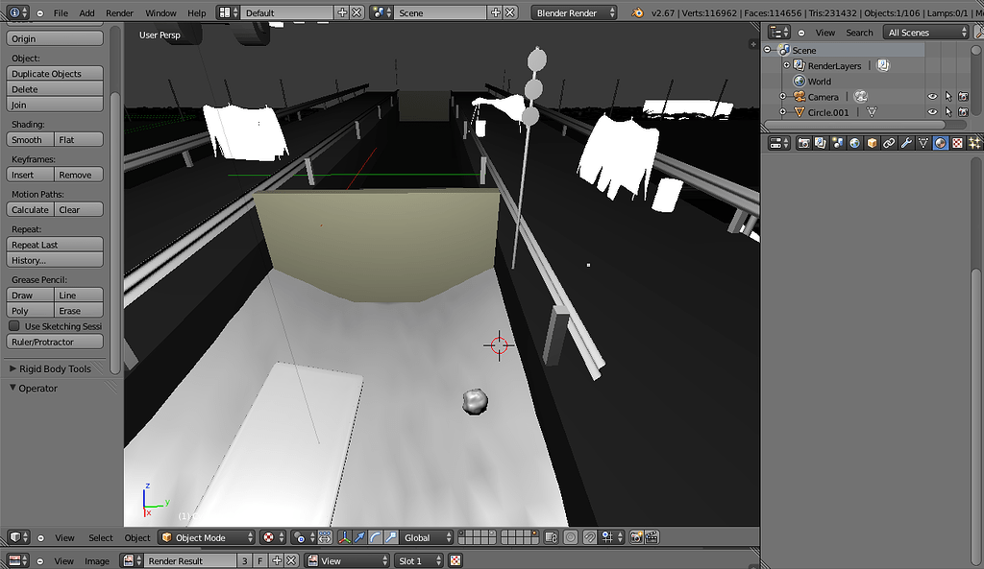Open the Global orientation dropdown
The width and height of the screenshot is (984, 569).
pyautogui.click(x=426, y=537)
